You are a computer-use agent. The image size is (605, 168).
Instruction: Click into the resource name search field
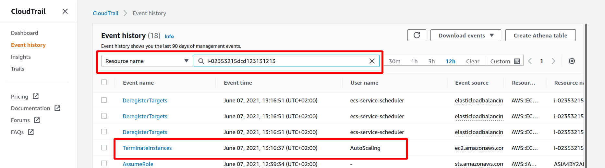[287, 61]
